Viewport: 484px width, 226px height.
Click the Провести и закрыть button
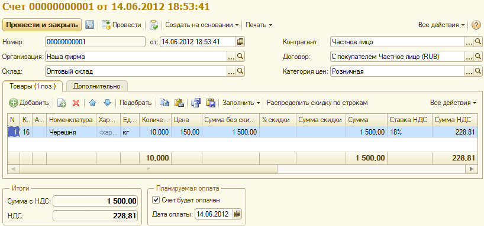coord(42,25)
